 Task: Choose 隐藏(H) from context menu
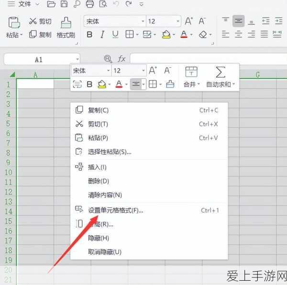tap(149, 238)
